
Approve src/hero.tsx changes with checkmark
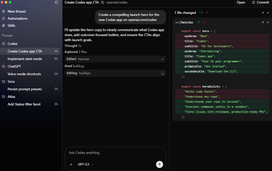pos(268,22)
